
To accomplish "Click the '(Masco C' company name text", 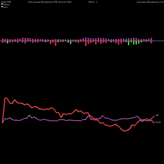I will 93,2.
